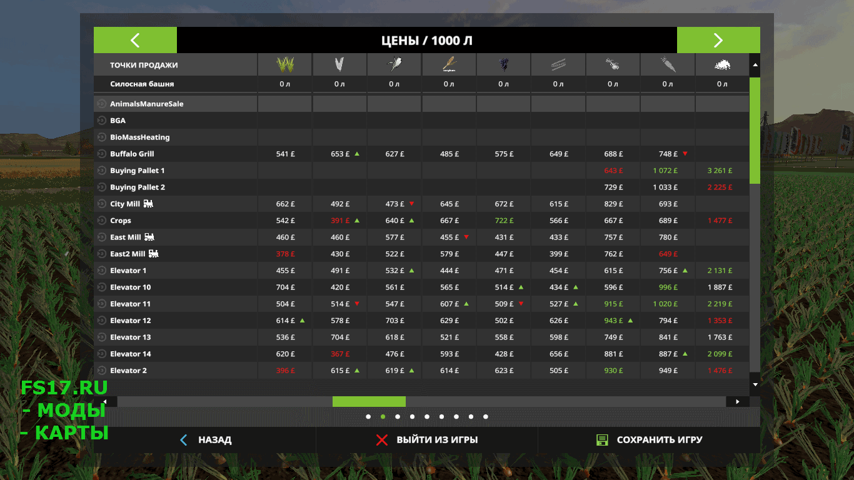The width and height of the screenshot is (854, 480).
Task: Select the third pagination dot
Action: [398, 417]
